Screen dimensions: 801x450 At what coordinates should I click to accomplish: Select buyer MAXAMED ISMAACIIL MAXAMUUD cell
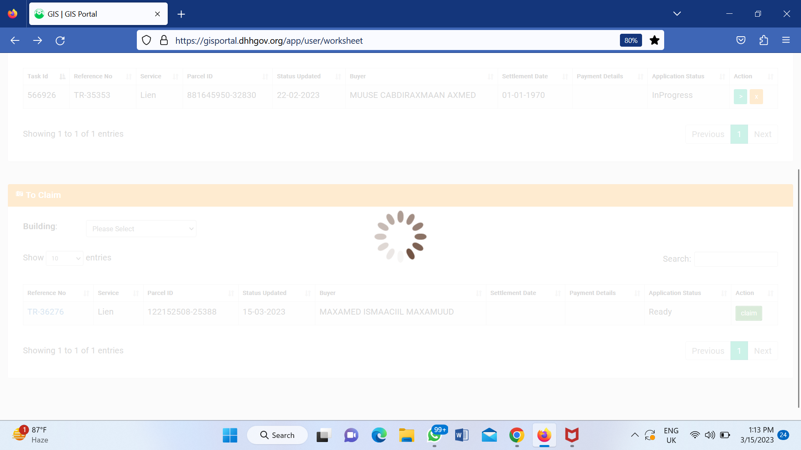[x=400, y=313]
